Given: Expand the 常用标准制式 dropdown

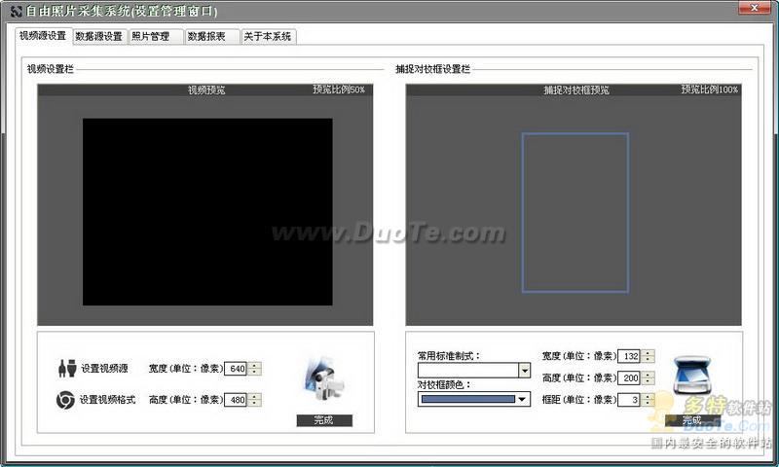Looking at the screenshot, I should tap(525, 371).
